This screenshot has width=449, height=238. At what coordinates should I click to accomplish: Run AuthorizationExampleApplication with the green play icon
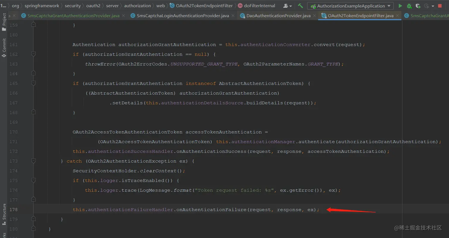[x=400, y=6]
